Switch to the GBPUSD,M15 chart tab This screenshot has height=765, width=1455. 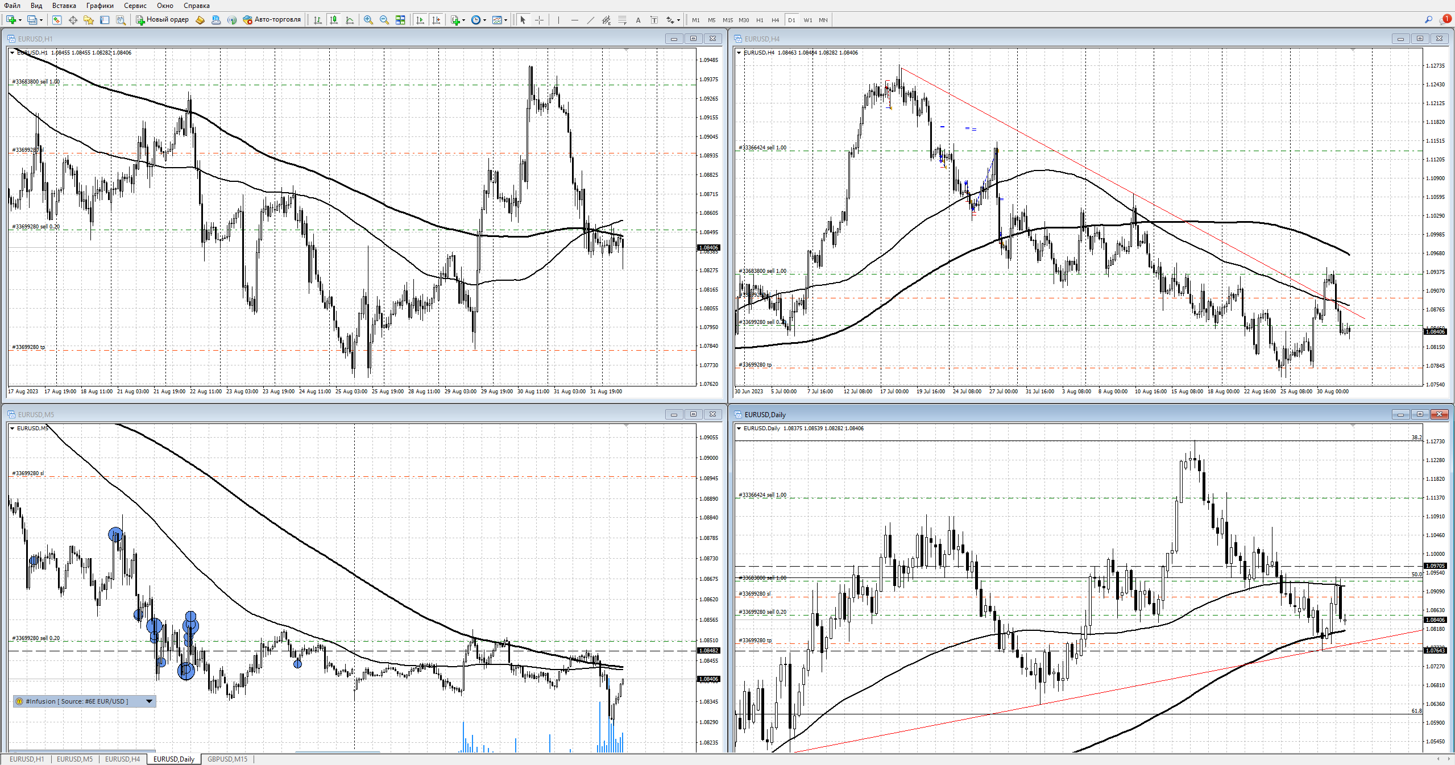click(227, 759)
